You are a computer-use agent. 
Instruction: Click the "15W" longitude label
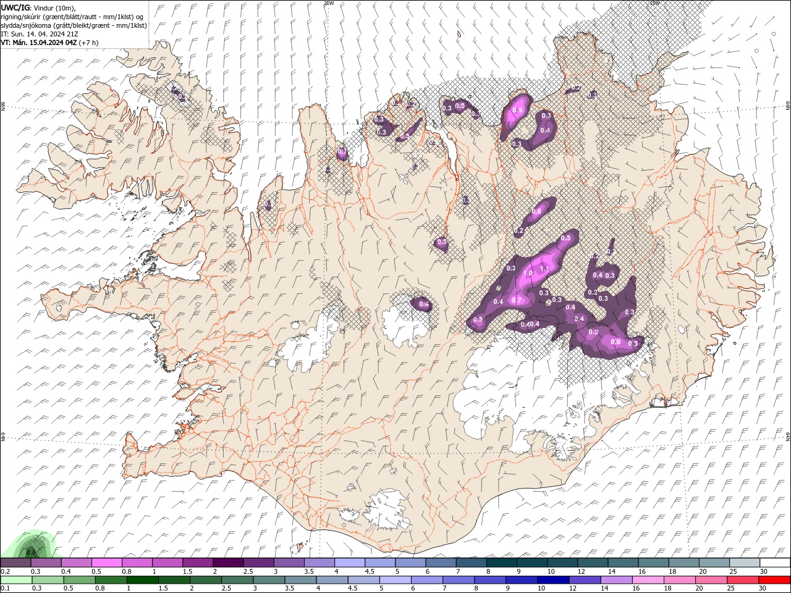tap(655, 3)
